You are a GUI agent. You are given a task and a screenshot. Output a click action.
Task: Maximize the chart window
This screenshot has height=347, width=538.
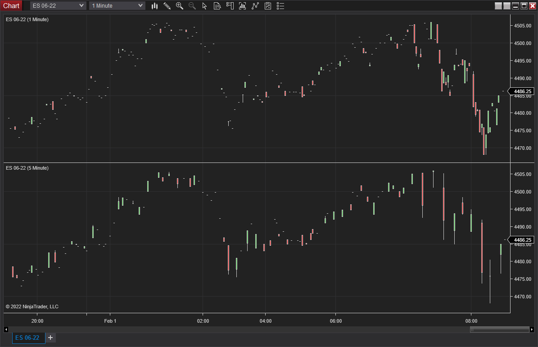click(x=524, y=6)
